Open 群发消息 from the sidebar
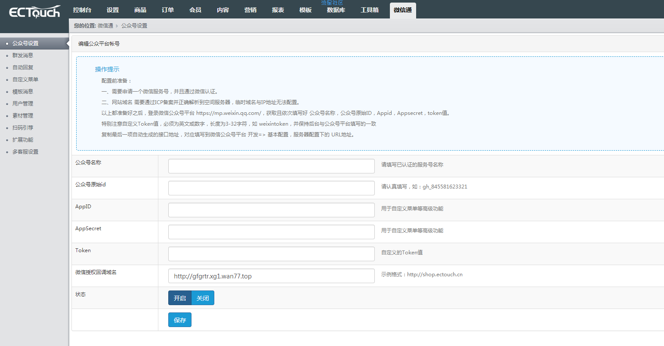The width and height of the screenshot is (664, 346). coord(23,56)
